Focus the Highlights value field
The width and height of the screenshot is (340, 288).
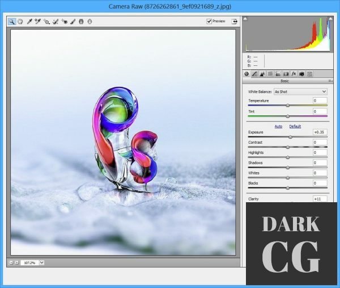tap(320, 153)
